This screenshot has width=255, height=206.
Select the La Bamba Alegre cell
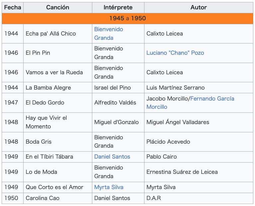coord(58,88)
